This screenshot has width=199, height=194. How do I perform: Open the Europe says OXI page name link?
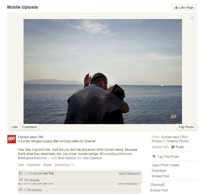30,137
